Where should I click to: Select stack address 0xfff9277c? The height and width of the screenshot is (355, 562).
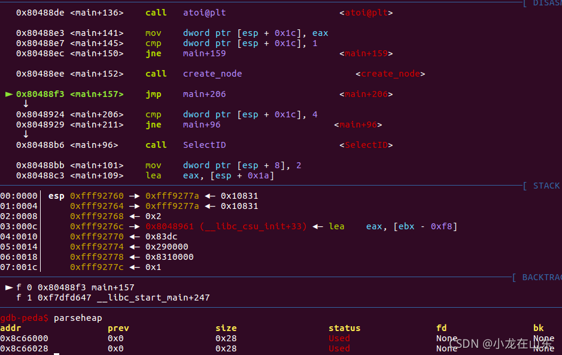97,267
